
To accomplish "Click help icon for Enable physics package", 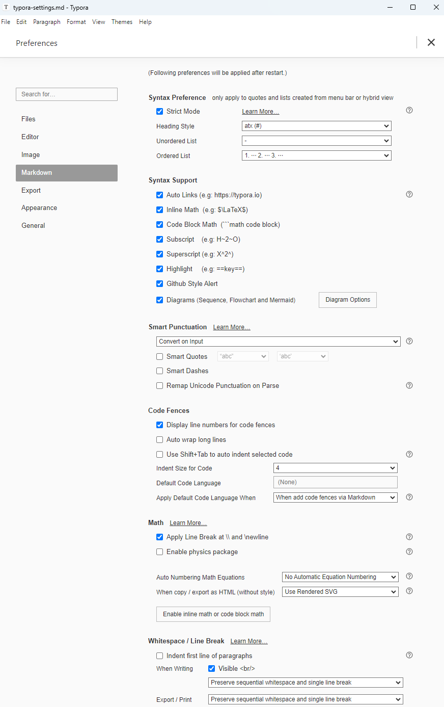I will pyautogui.click(x=409, y=552).
